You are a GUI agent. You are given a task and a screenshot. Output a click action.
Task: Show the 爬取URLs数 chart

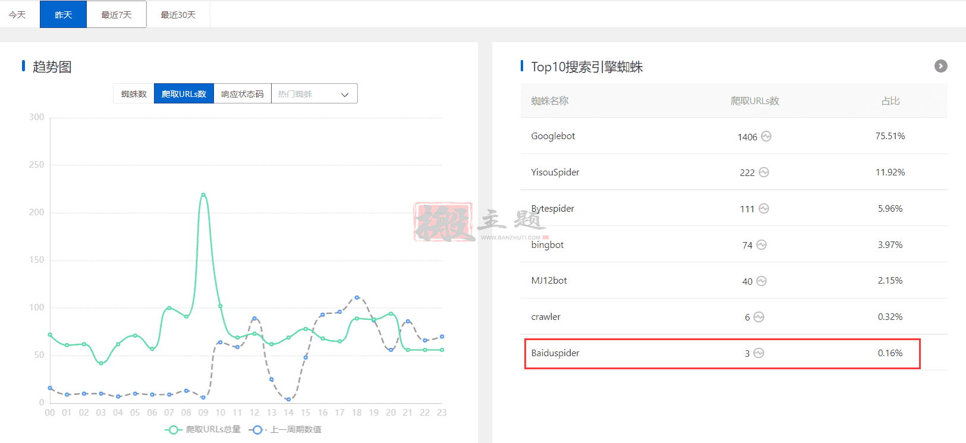point(184,94)
